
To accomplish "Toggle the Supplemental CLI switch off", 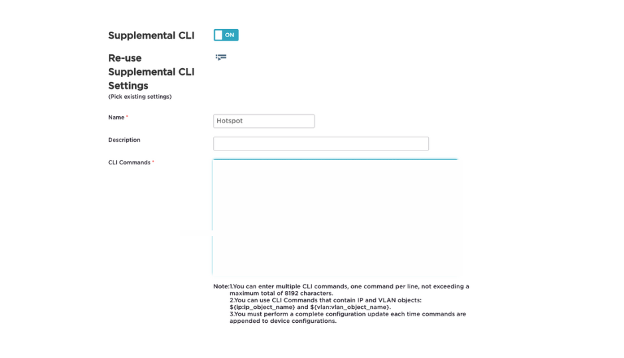I will pyautogui.click(x=226, y=35).
